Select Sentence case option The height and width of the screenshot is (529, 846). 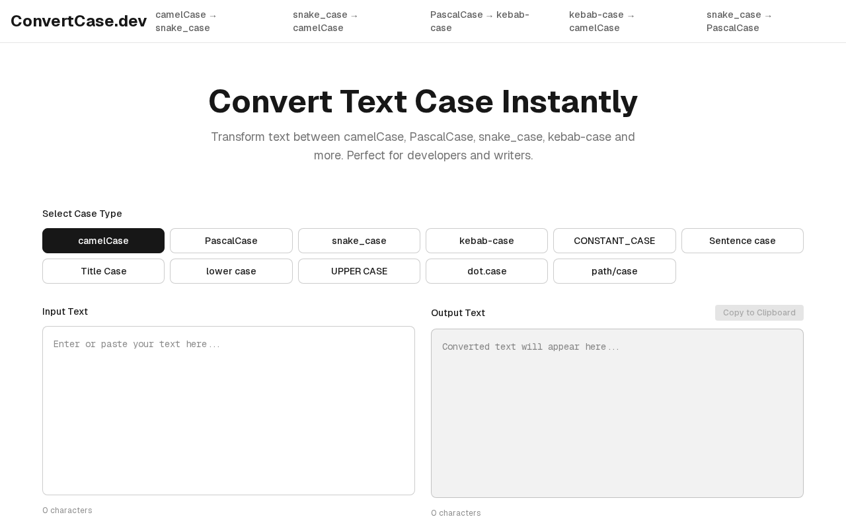click(742, 241)
